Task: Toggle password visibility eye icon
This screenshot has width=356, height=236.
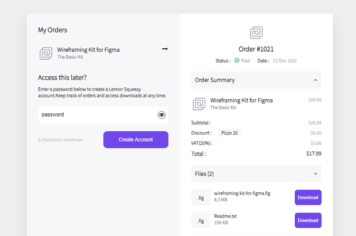Action: pos(161,115)
